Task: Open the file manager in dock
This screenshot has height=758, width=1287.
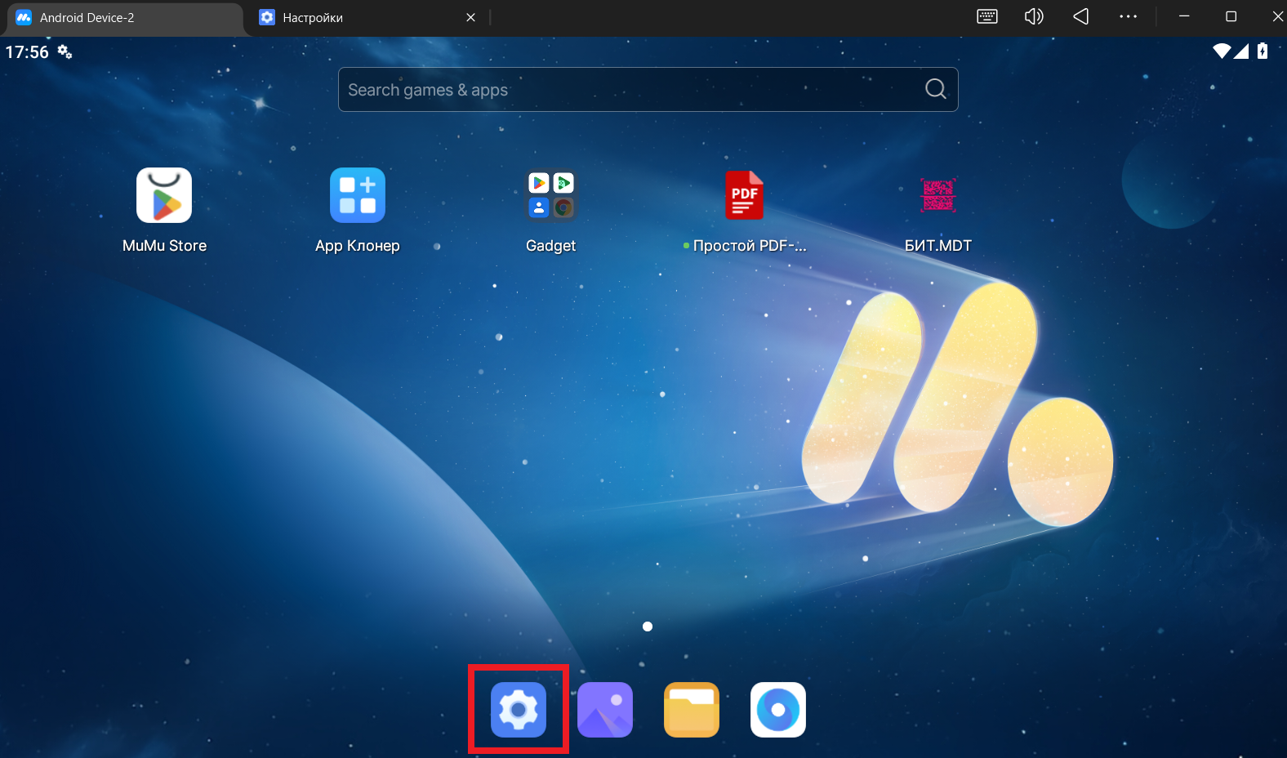Action: pos(692,710)
